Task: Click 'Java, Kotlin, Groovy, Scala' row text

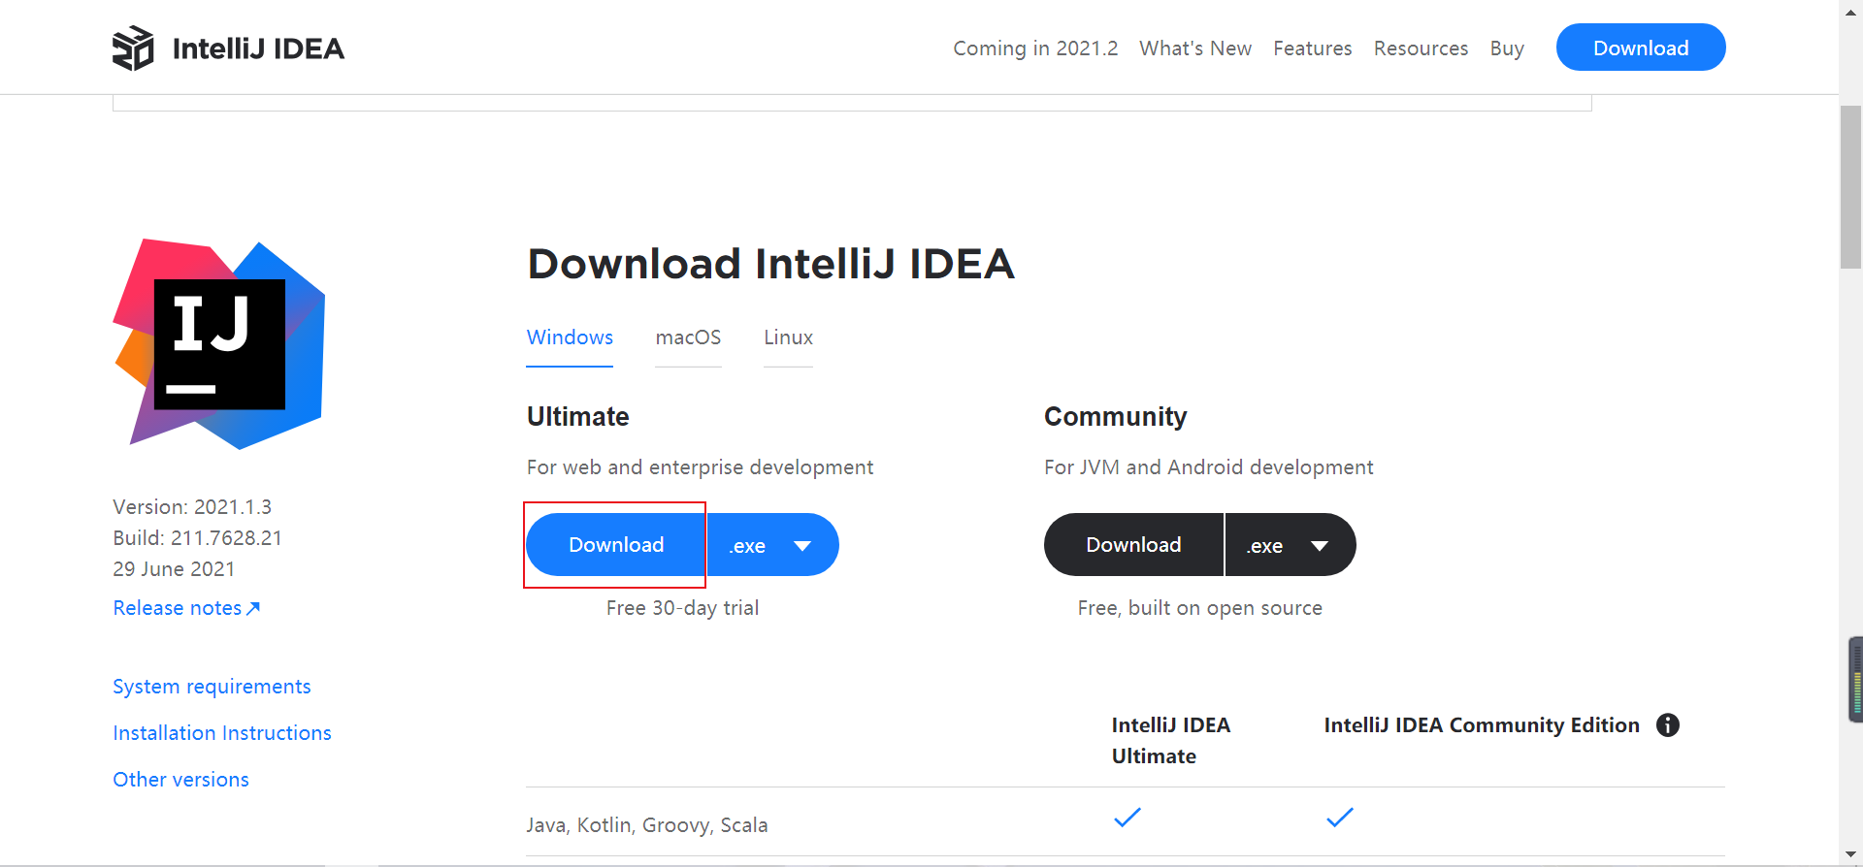Action: [647, 825]
